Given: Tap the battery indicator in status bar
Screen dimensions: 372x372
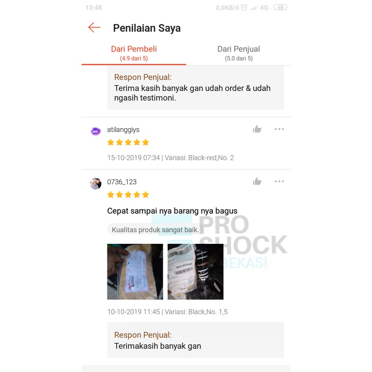Looking at the screenshot, I should (280, 7).
